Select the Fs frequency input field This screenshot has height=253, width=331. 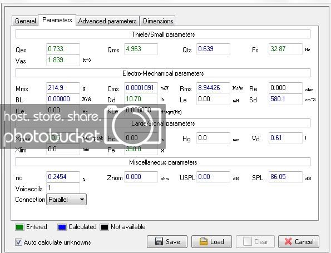pos(285,49)
